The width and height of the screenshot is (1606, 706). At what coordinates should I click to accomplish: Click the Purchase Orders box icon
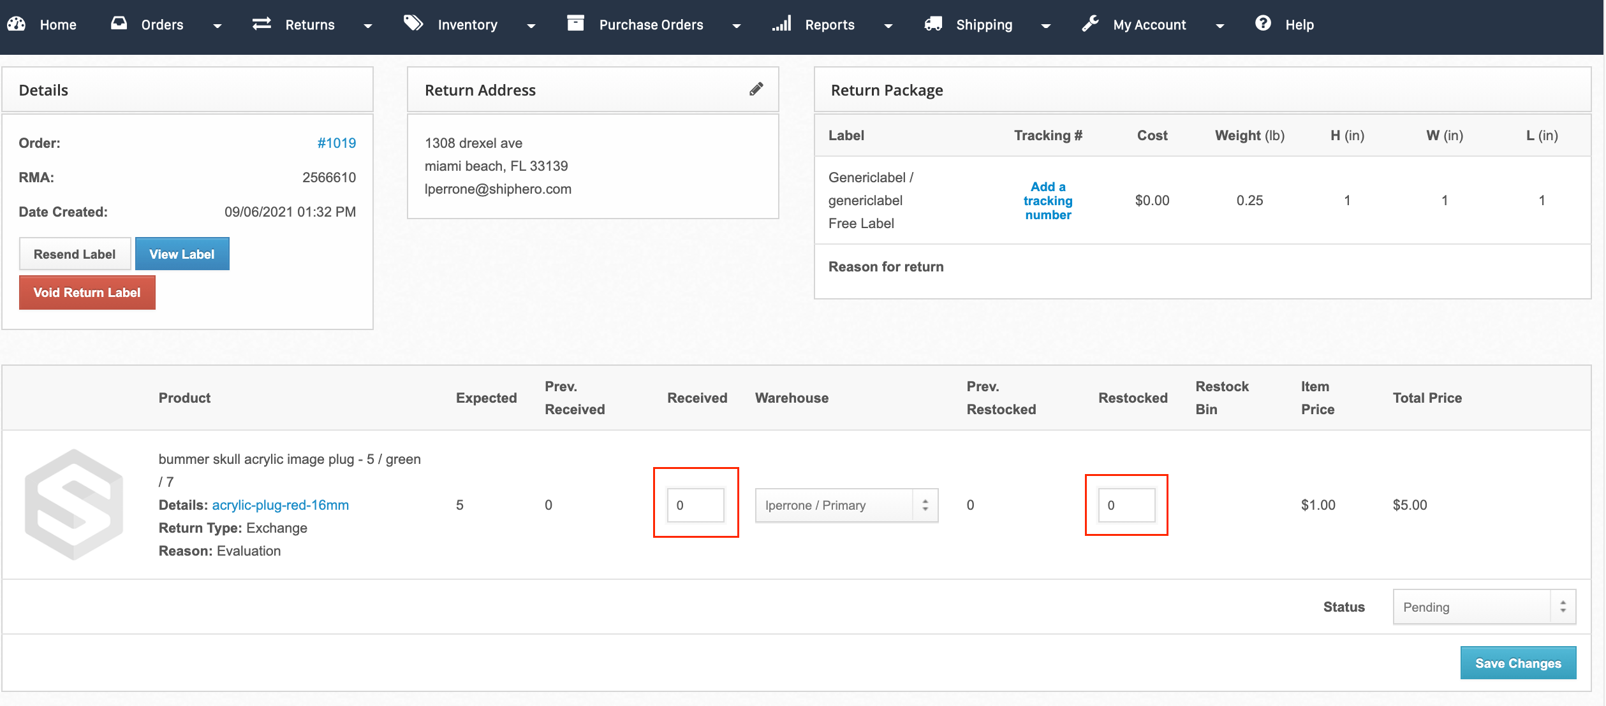(575, 24)
